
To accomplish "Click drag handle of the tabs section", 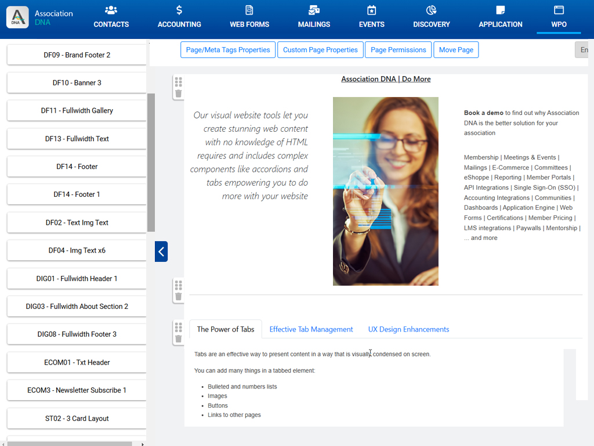I will pos(179,327).
